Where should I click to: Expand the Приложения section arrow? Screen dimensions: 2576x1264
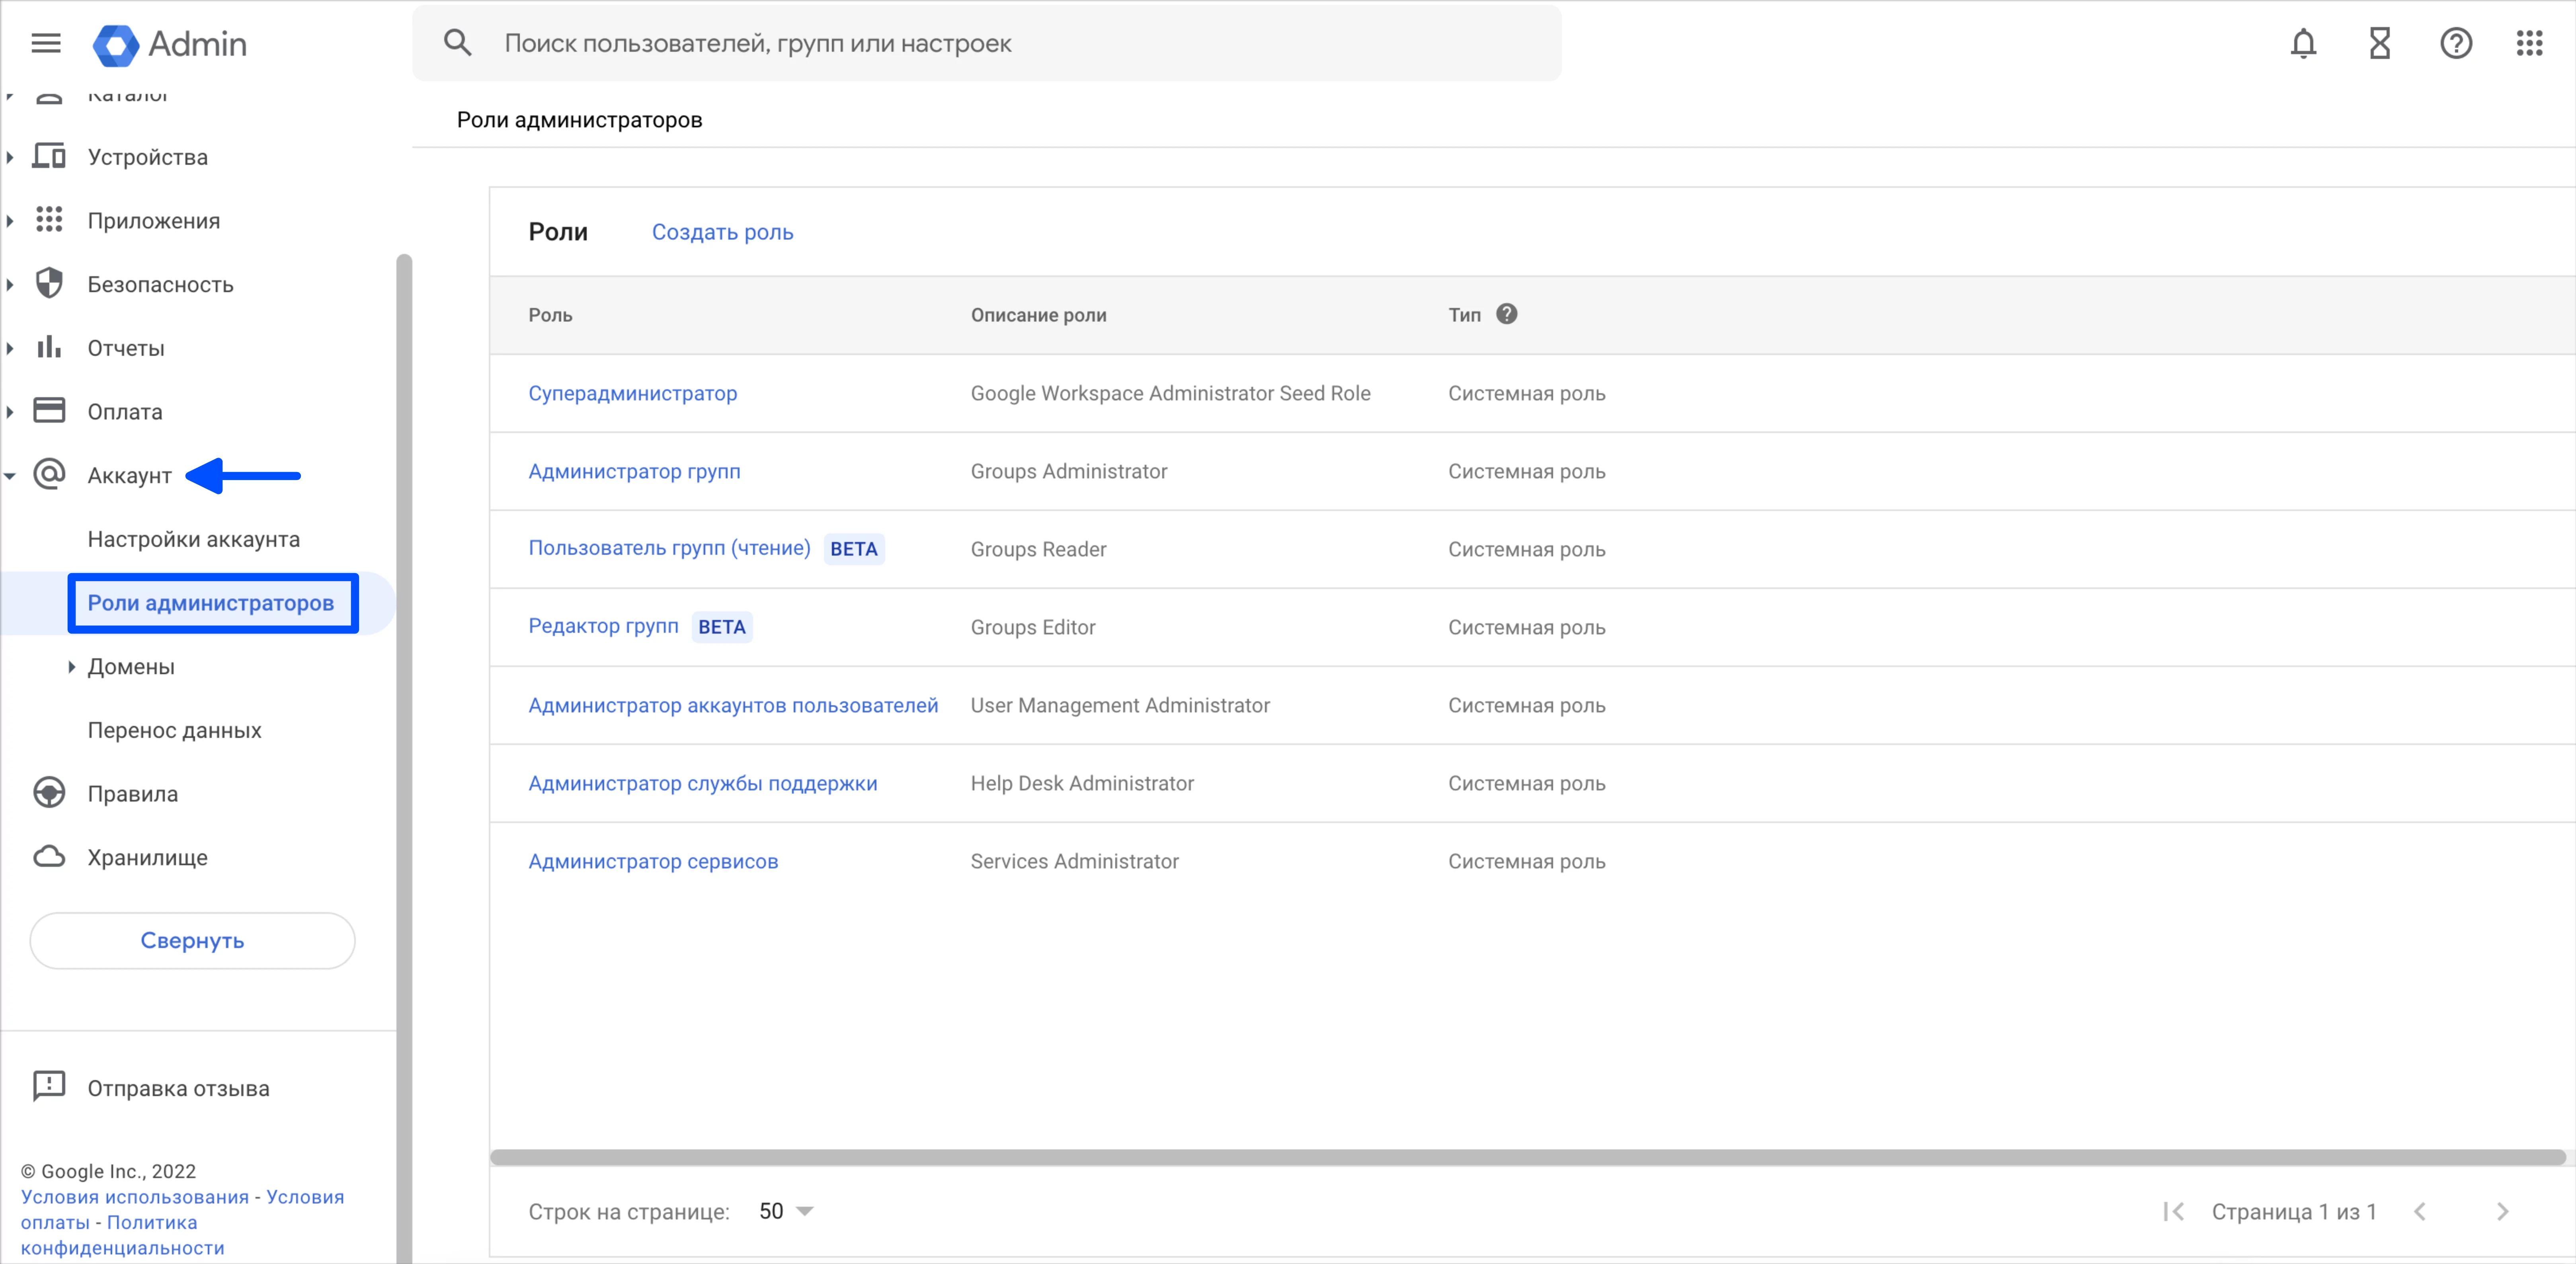click(10, 221)
